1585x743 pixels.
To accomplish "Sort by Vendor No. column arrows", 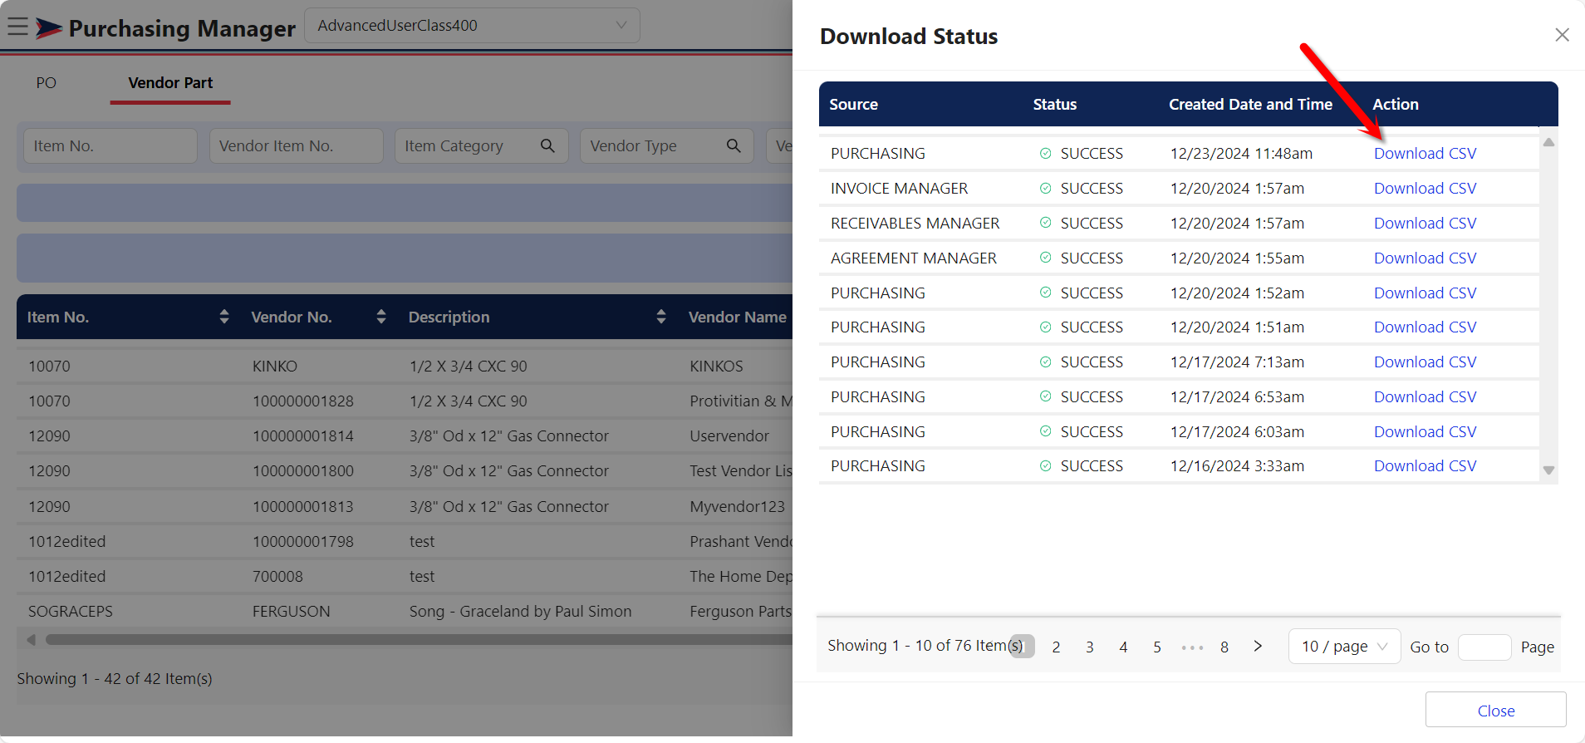I will pos(381,317).
